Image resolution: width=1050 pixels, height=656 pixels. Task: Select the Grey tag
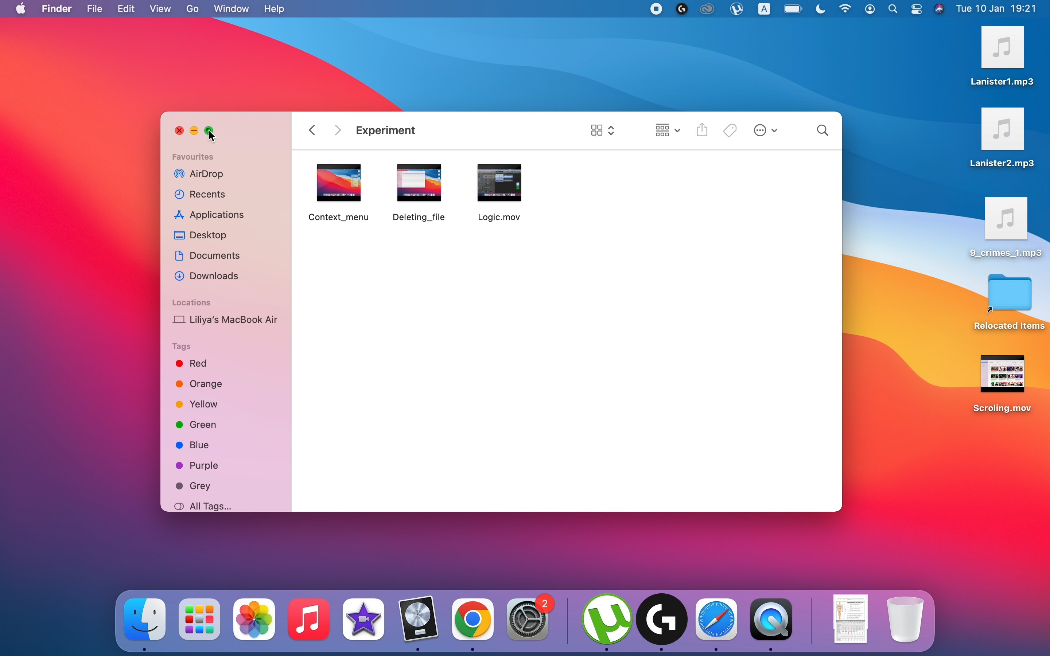(194, 486)
